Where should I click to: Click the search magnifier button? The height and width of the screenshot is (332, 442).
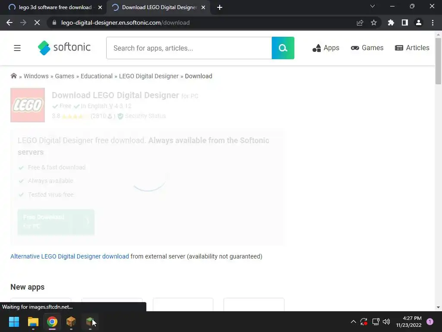[283, 48]
